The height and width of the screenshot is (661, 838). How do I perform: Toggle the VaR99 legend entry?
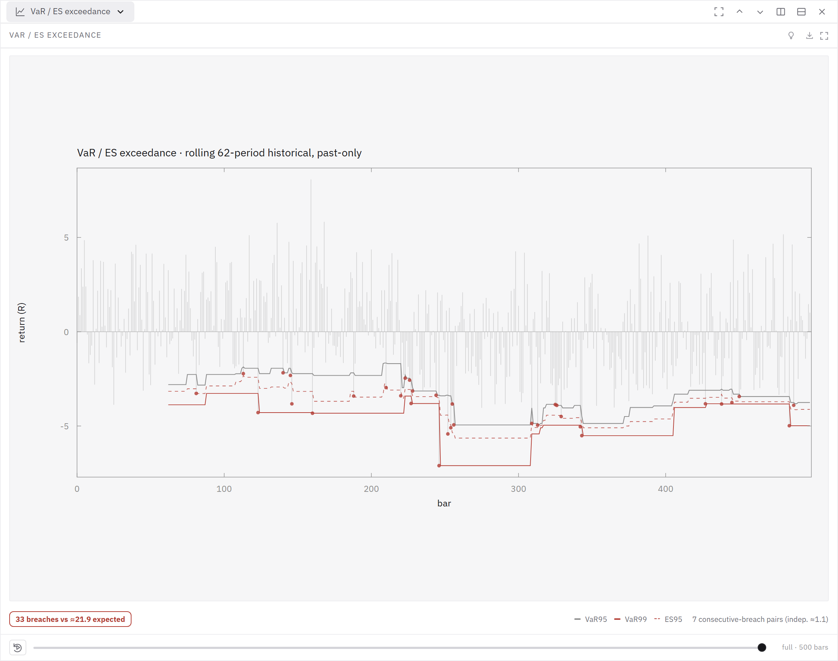point(630,619)
